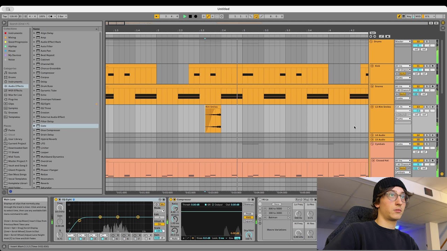Open Kick input type All Ins dropdown

click(x=403, y=66)
